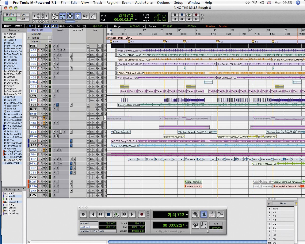Select the Grabber hand tool
Viewport: 305px width, 244px height.
tap(78, 16)
